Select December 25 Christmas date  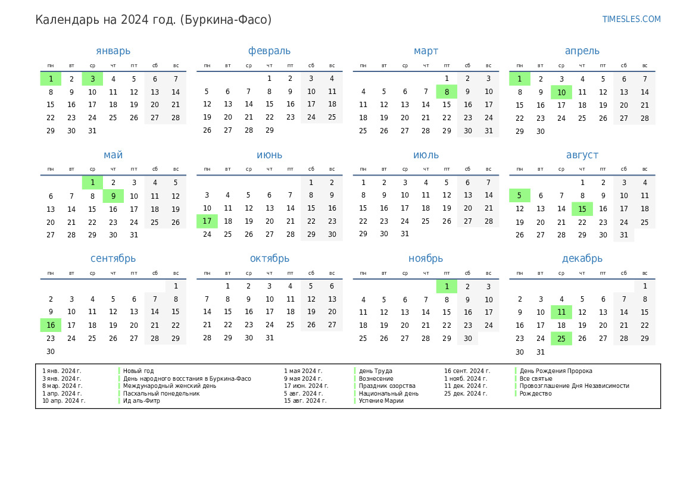(561, 339)
